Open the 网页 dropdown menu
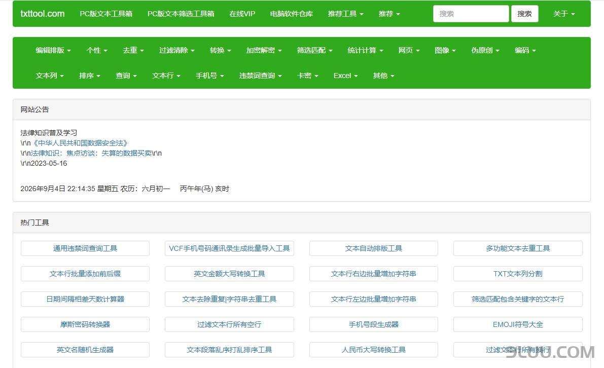 click(x=409, y=50)
